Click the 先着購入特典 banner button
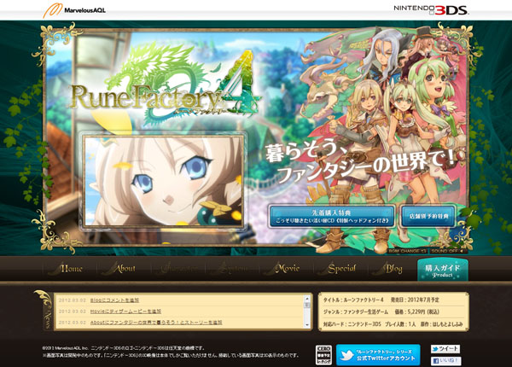 point(333,216)
